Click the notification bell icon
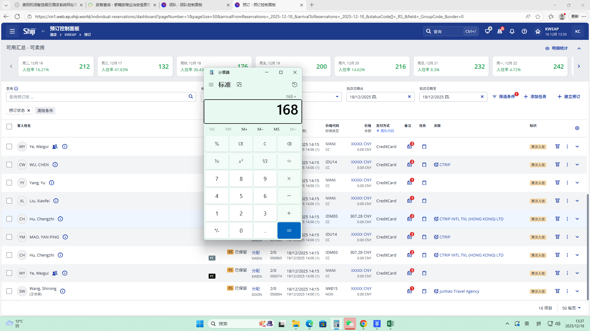This screenshot has height=331, width=590. [512, 31]
